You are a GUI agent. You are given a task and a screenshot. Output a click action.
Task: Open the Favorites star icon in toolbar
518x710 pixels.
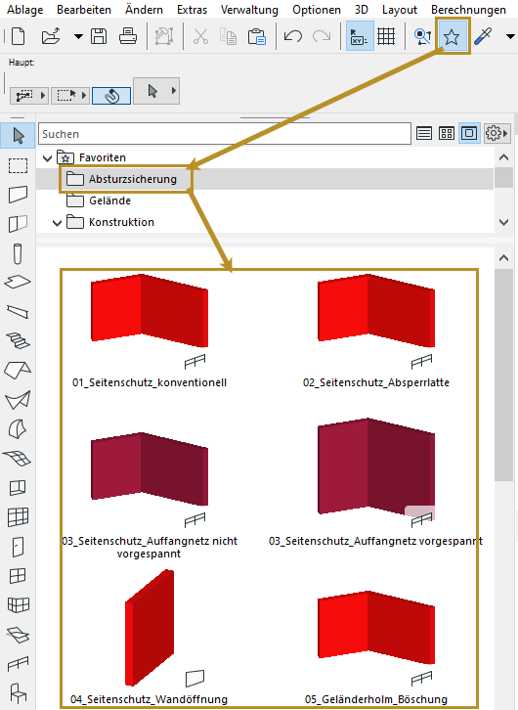coord(452,37)
